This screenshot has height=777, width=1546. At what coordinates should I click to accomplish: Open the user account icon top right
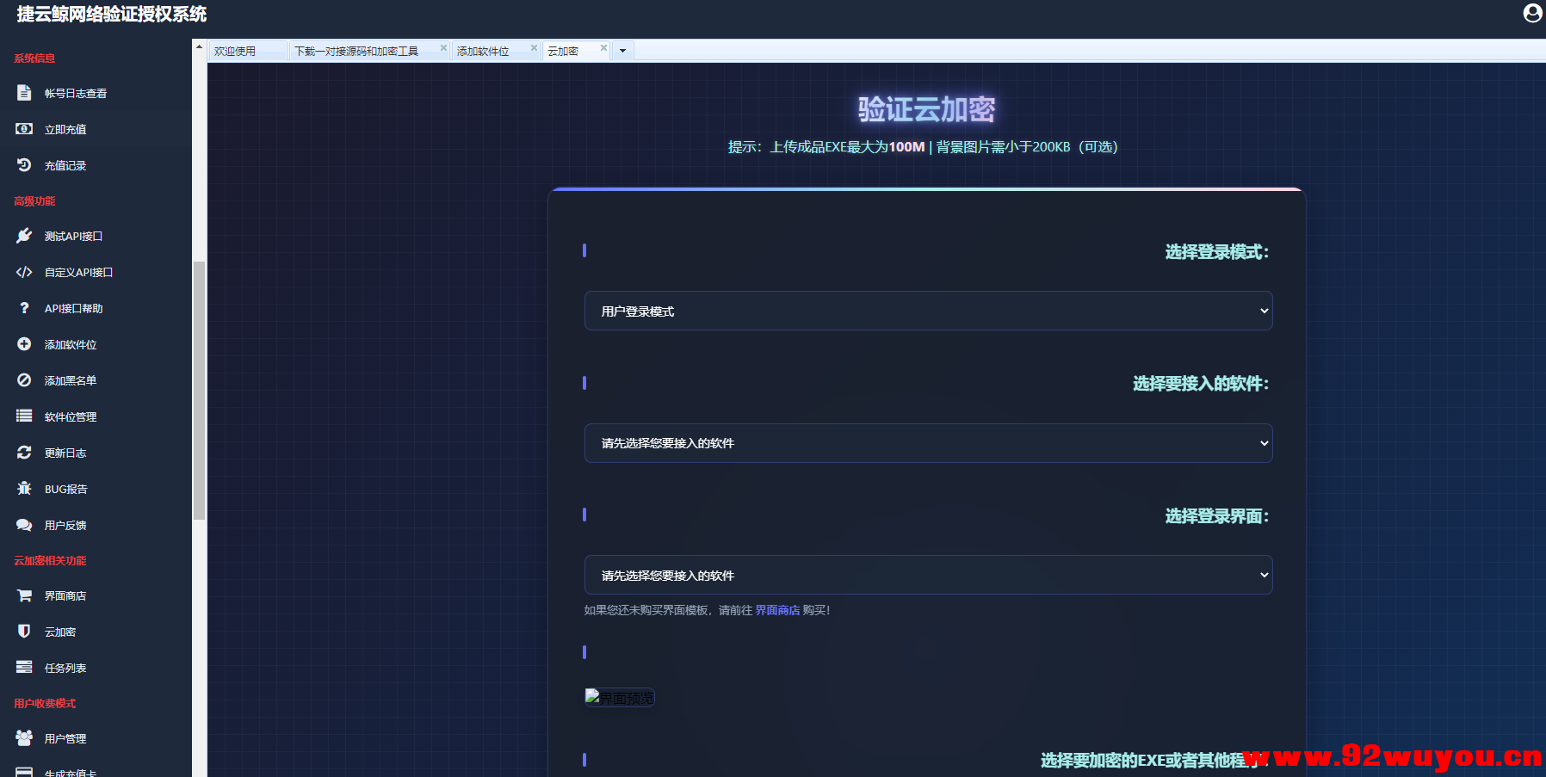click(x=1531, y=13)
